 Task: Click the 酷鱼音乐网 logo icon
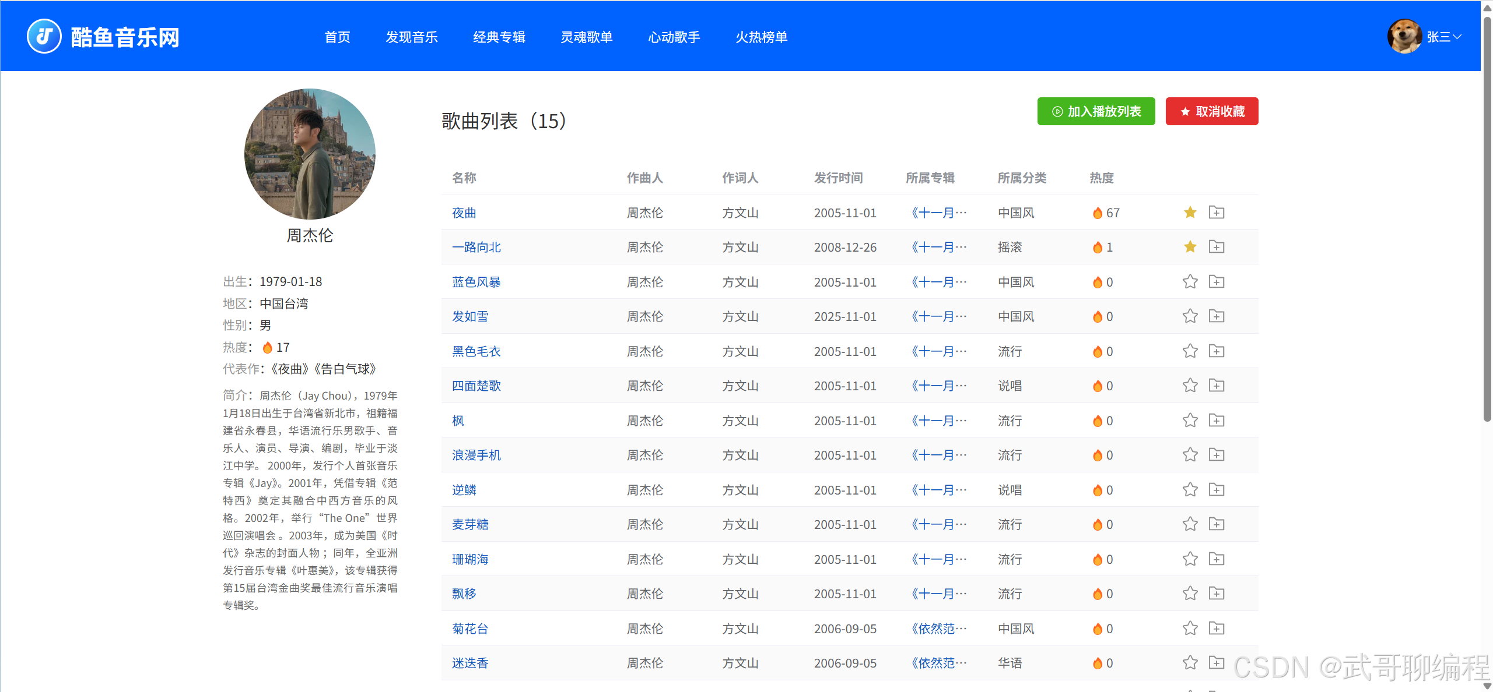[44, 36]
